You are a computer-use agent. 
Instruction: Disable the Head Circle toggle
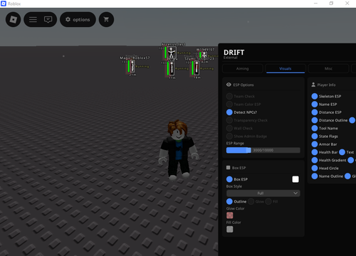(x=315, y=169)
